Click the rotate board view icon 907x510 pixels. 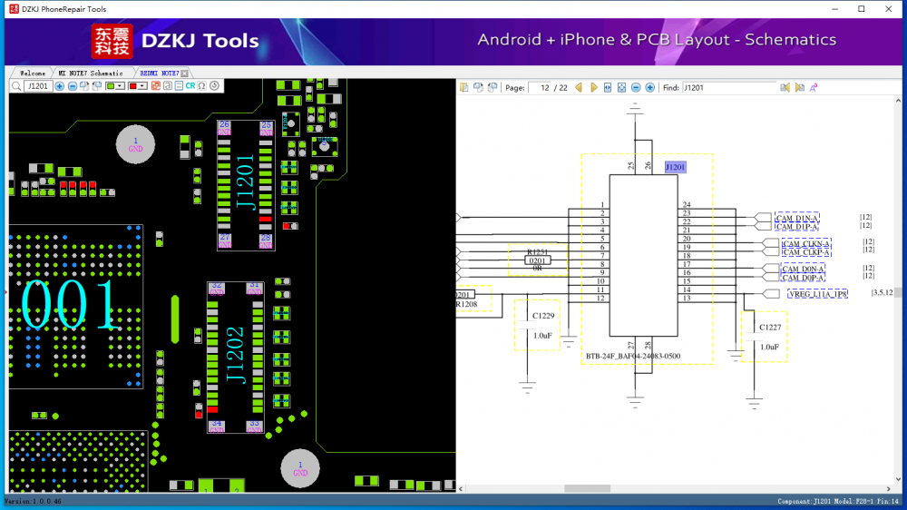pos(214,86)
